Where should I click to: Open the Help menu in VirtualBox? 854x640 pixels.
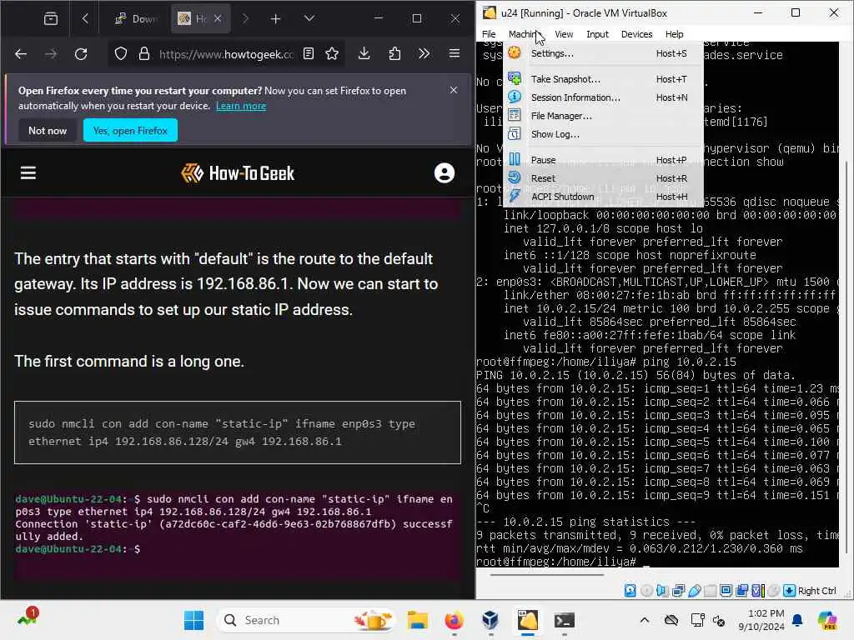(674, 33)
